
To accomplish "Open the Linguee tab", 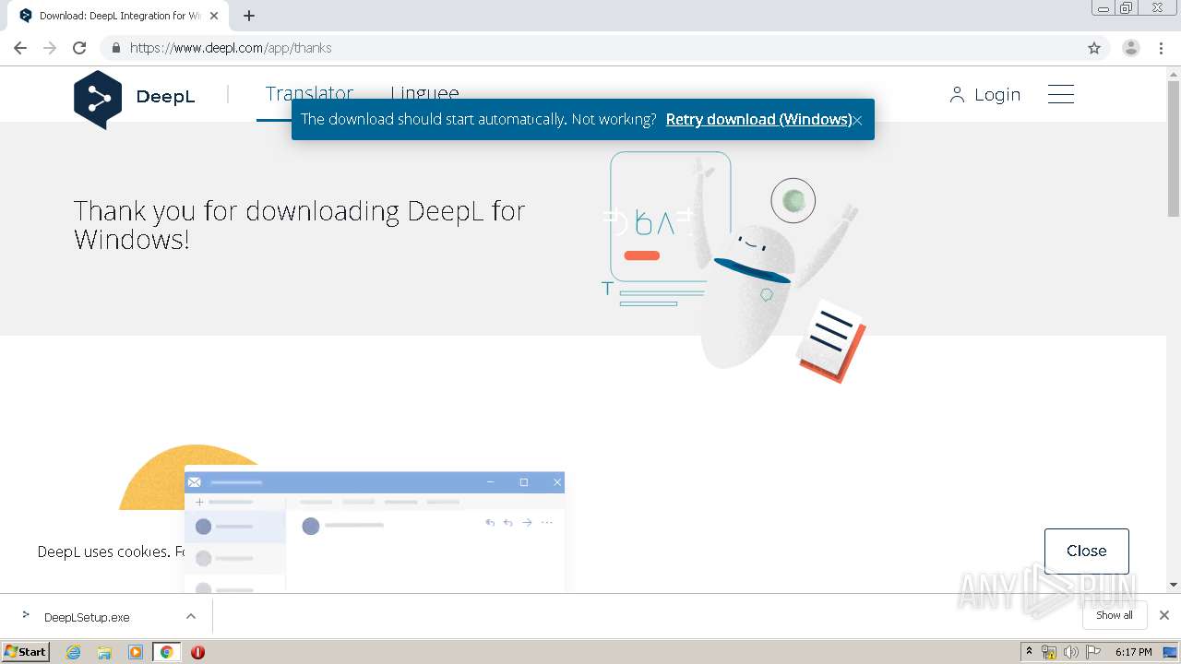I will (424, 93).
